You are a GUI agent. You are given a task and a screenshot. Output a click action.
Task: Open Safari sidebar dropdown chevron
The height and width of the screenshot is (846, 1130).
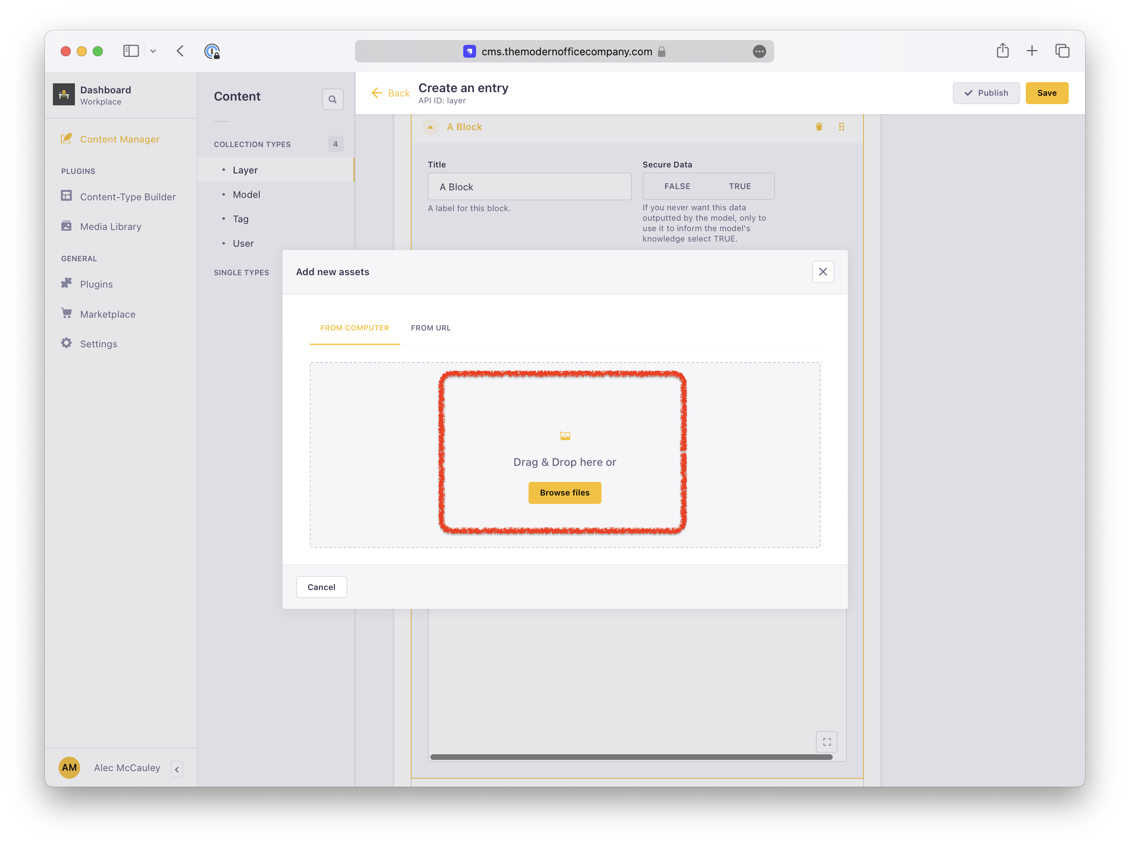tap(153, 51)
